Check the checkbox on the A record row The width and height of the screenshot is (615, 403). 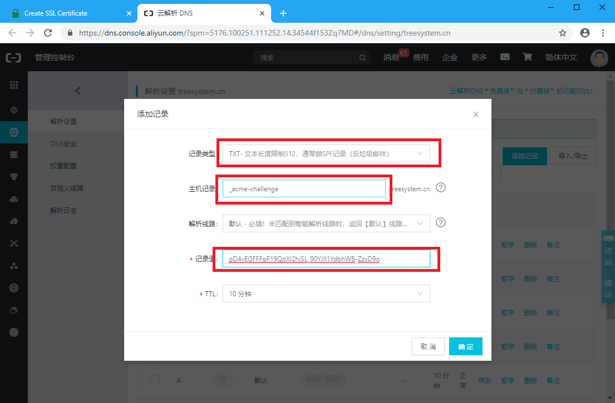[x=155, y=380]
